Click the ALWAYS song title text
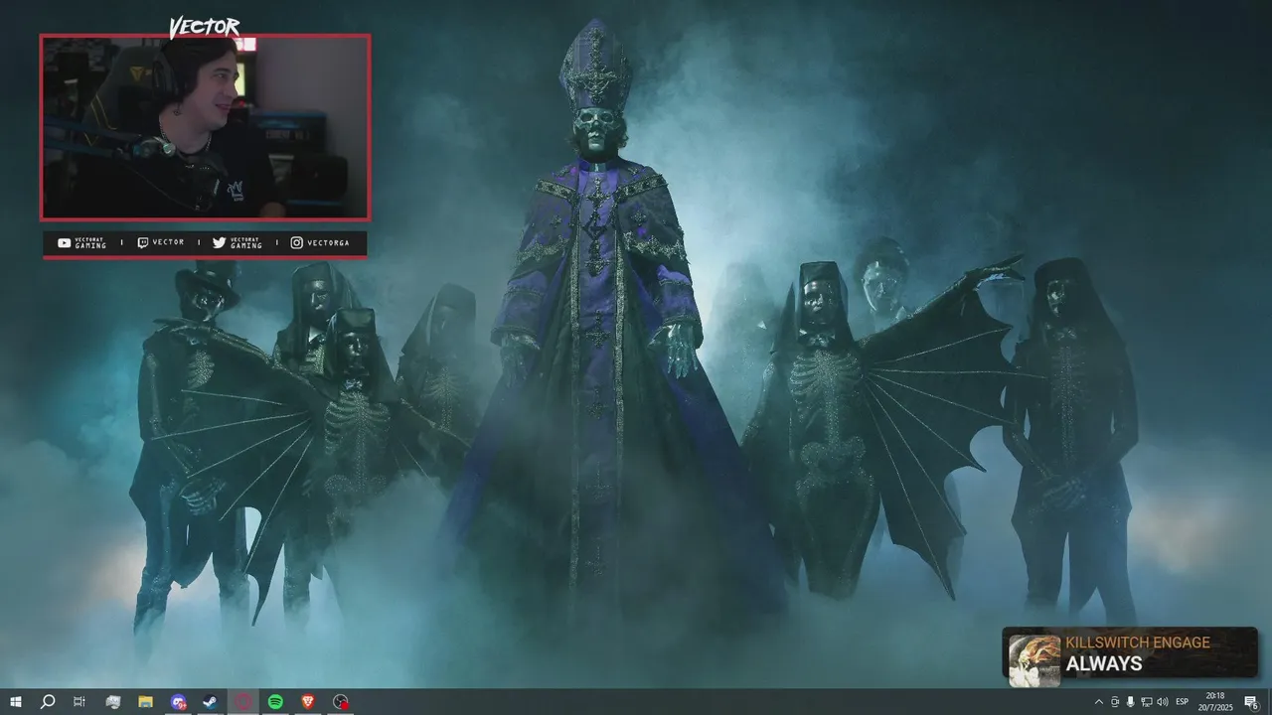The height and width of the screenshot is (715, 1272). click(1104, 664)
